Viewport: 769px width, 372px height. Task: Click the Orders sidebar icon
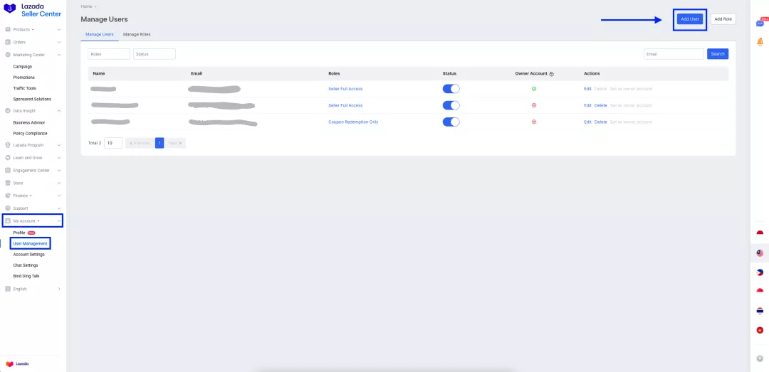pos(8,42)
